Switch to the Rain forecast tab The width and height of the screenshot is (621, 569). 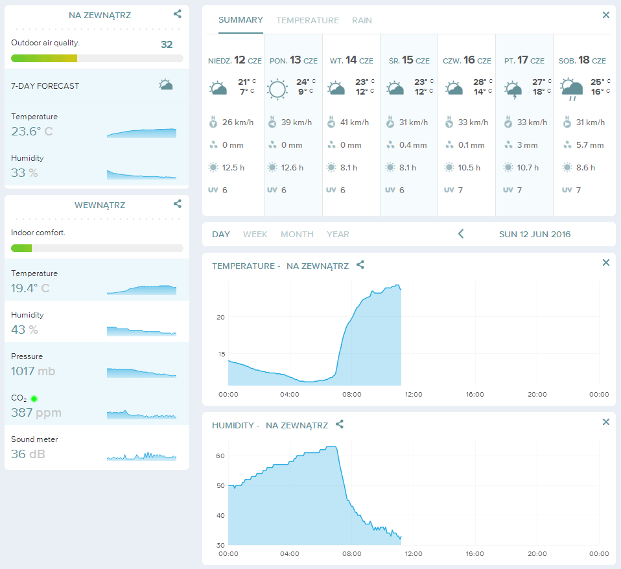coord(362,20)
